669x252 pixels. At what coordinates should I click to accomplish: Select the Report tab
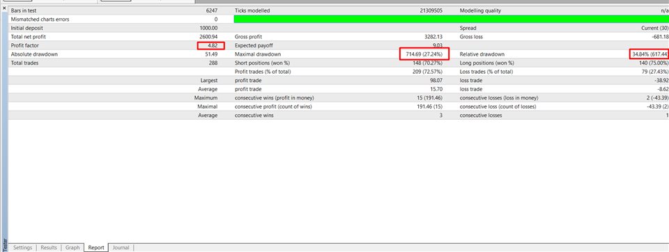point(96,248)
